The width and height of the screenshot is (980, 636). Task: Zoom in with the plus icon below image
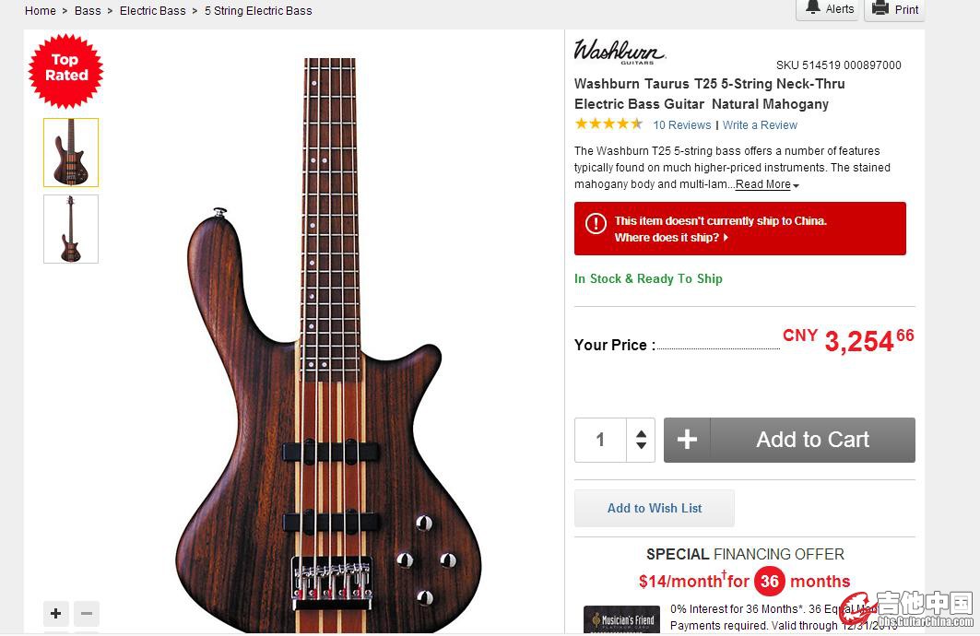[55, 614]
